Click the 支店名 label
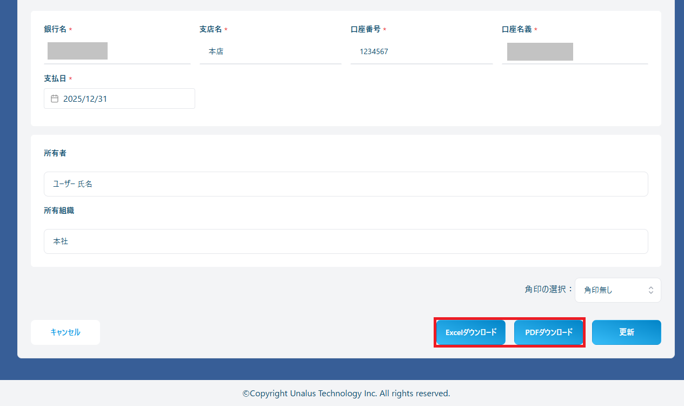 pos(211,29)
